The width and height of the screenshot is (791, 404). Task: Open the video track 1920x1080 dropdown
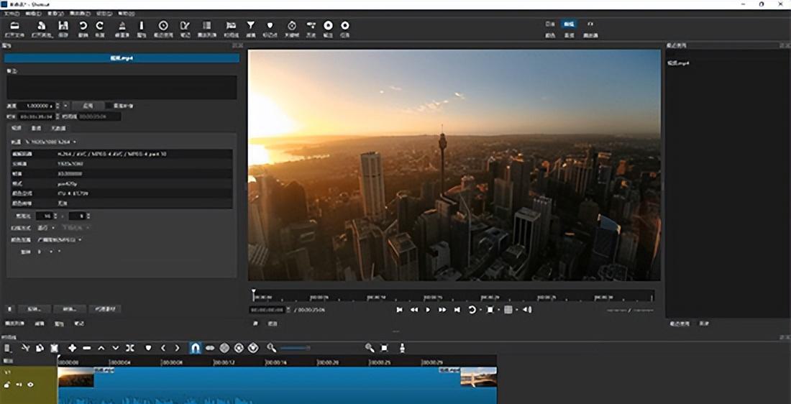point(50,142)
